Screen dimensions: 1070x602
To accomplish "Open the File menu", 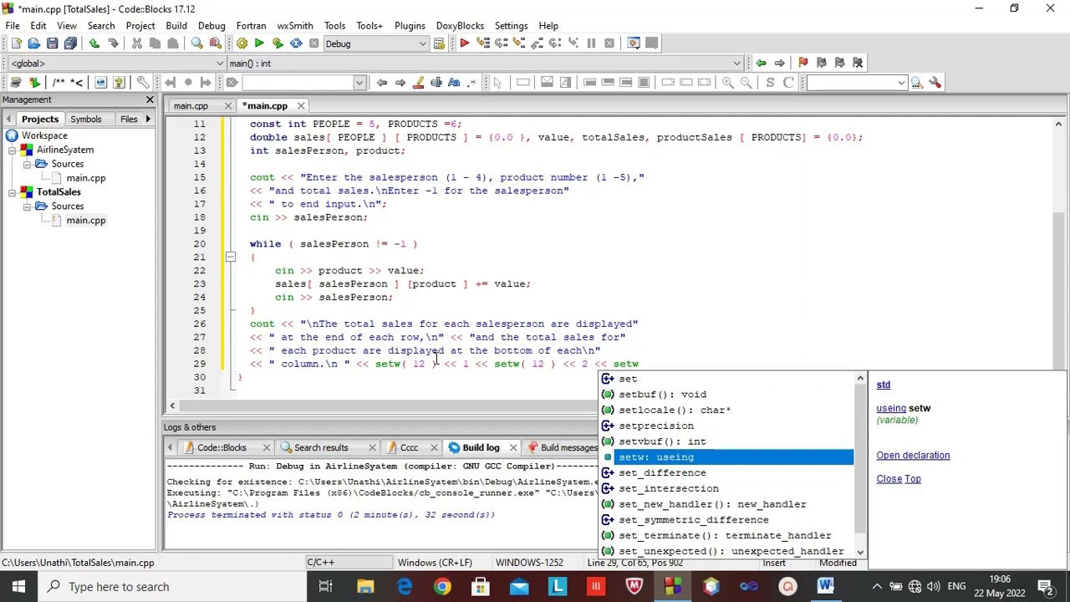I will point(13,26).
